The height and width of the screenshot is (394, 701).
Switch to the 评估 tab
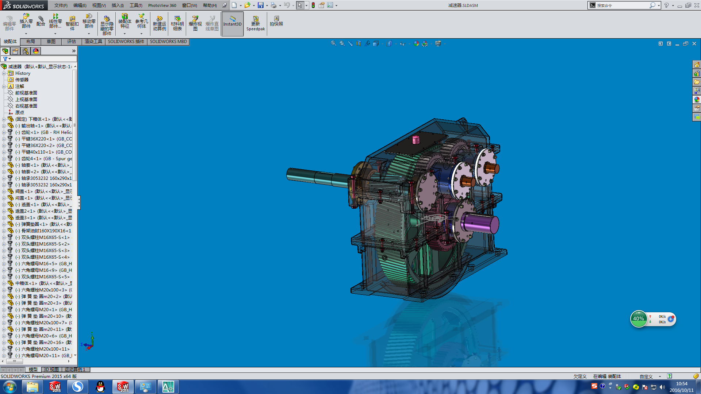click(x=71, y=42)
